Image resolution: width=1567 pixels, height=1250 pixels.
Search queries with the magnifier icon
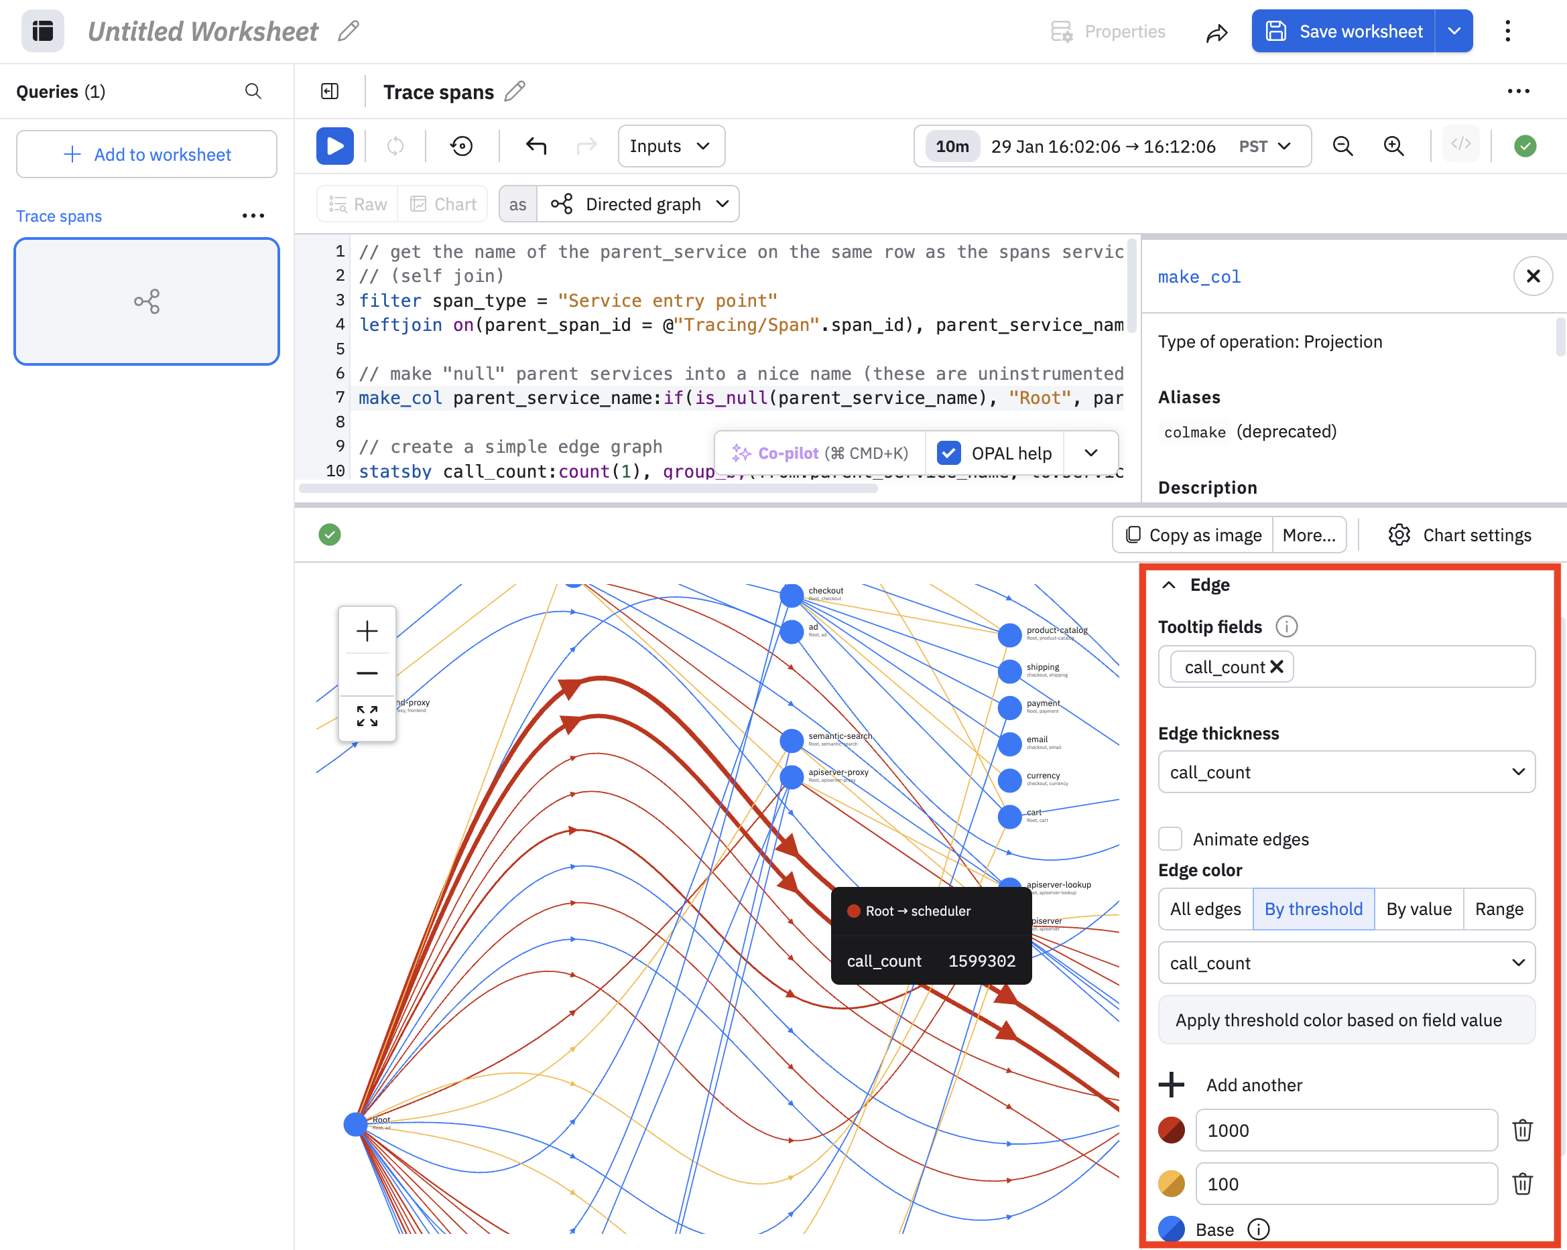point(253,92)
